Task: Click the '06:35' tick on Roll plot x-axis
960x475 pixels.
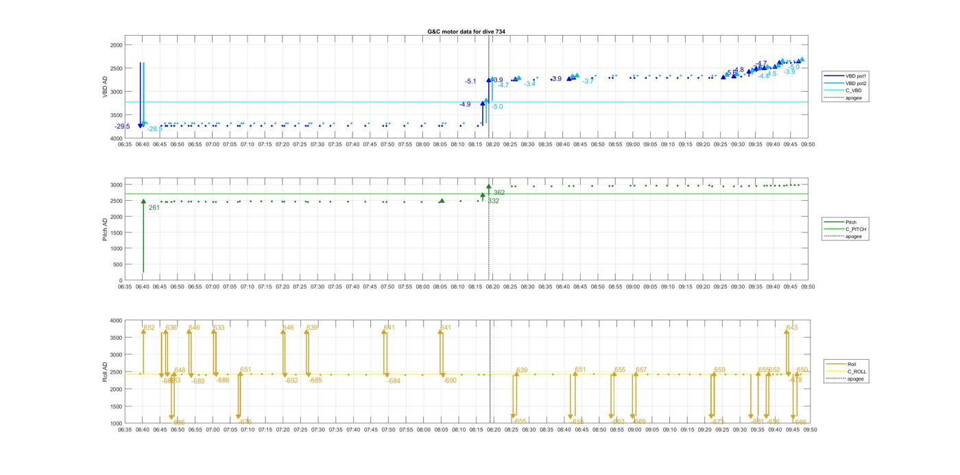Action: [x=125, y=430]
